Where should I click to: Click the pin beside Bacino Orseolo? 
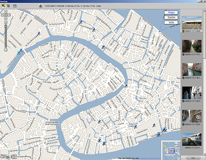click(136, 126)
